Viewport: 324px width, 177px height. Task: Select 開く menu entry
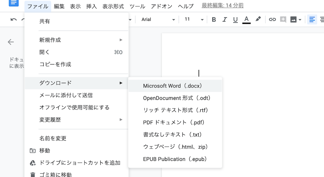[x=77, y=52]
